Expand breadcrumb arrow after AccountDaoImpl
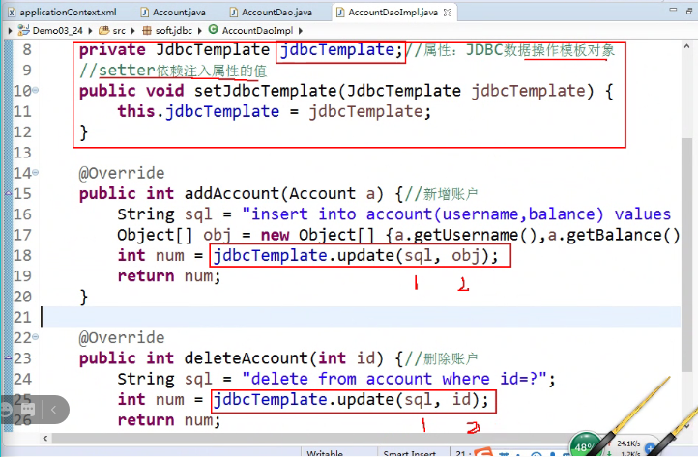Image resolution: width=698 pixels, height=457 pixels. pyautogui.click(x=301, y=30)
